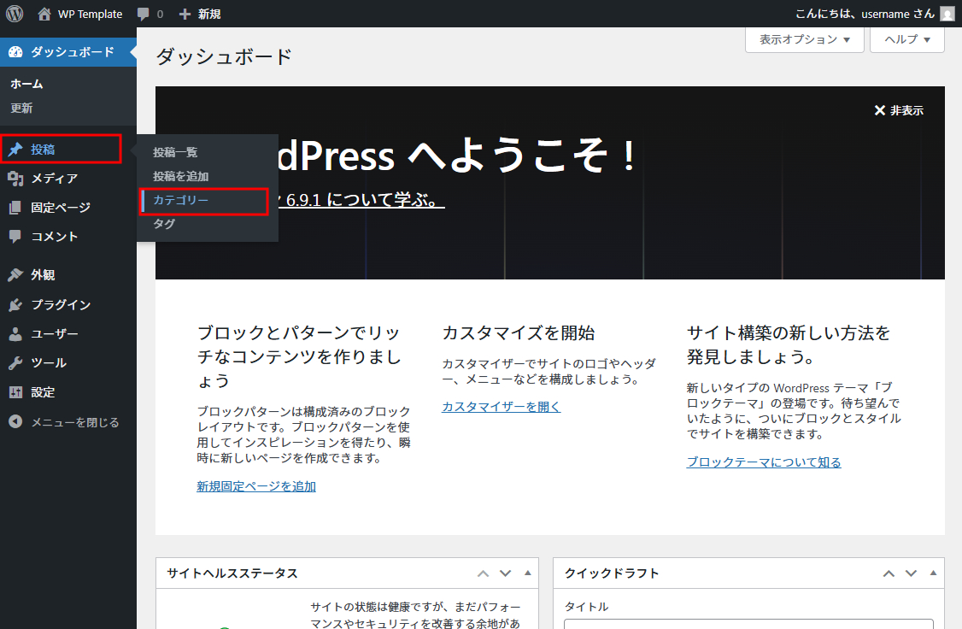Open the ヘルプ dropdown
Image resolution: width=962 pixels, height=629 pixels.
pos(906,40)
